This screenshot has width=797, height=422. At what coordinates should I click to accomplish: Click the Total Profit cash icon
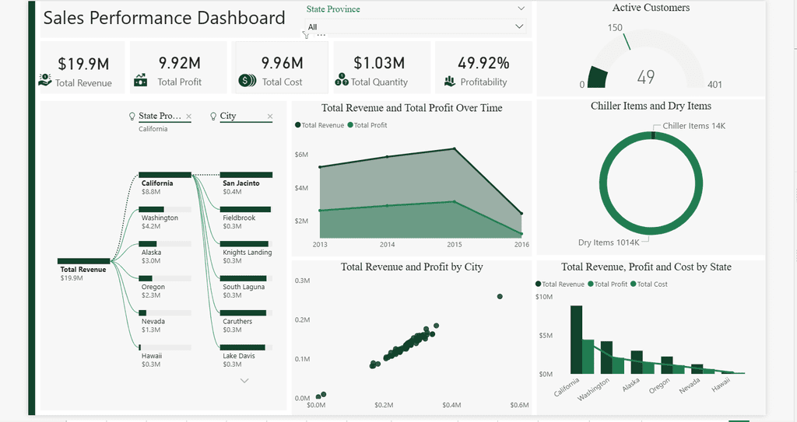[x=140, y=80]
